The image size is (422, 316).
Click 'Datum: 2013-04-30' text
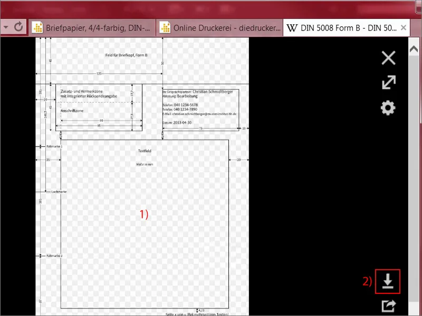[x=177, y=123]
